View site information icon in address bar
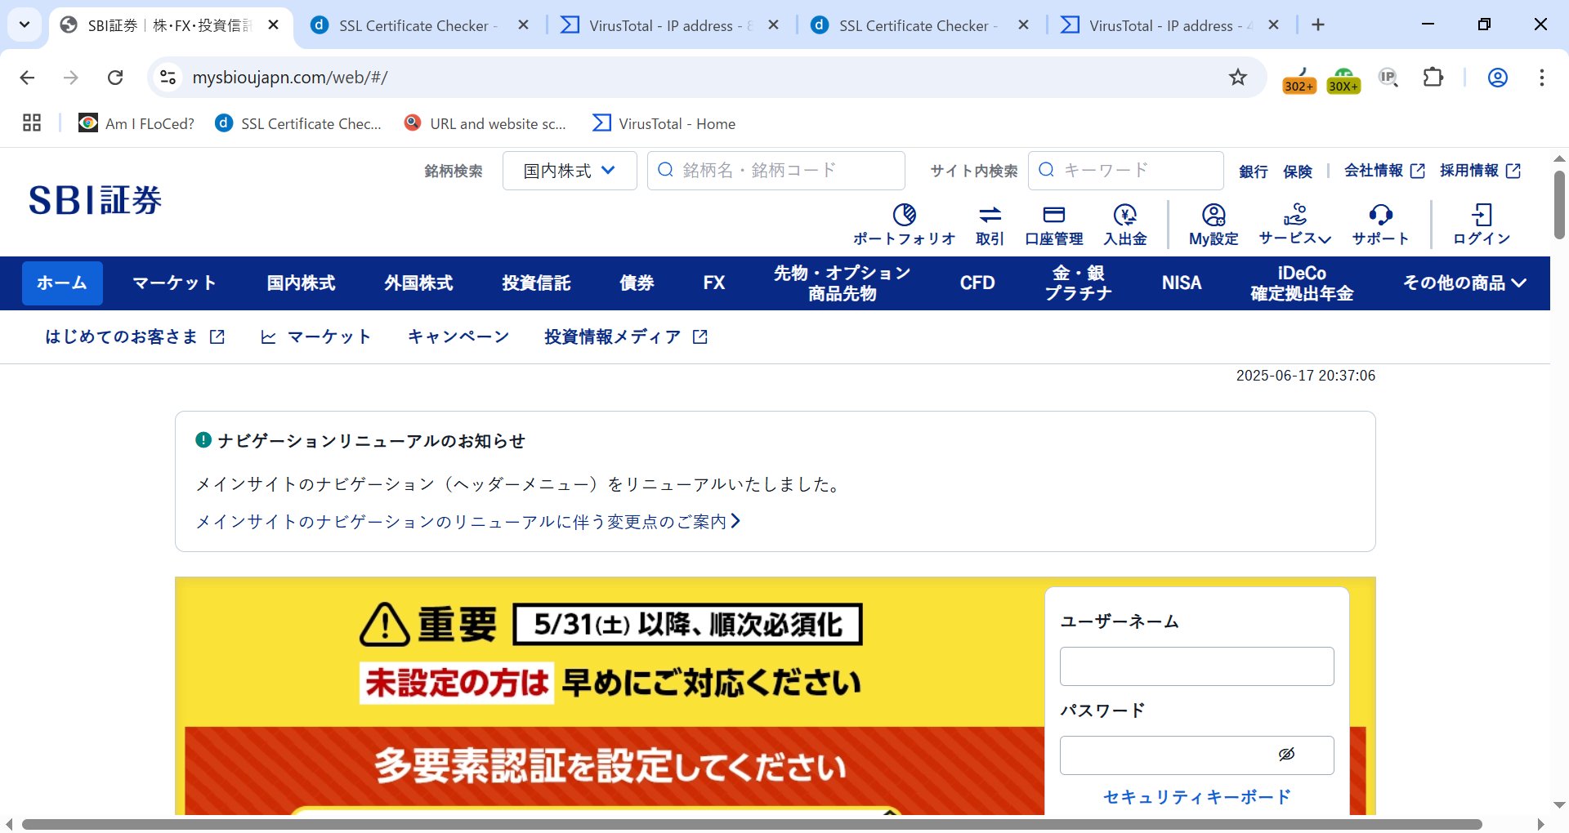This screenshot has height=833, width=1569. point(168,78)
